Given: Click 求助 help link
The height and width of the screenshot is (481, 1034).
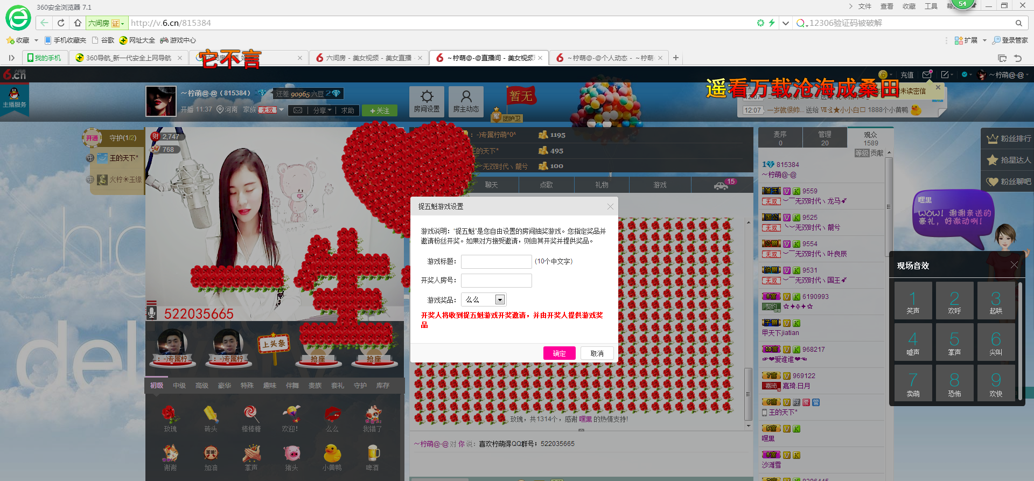Looking at the screenshot, I should (x=347, y=110).
